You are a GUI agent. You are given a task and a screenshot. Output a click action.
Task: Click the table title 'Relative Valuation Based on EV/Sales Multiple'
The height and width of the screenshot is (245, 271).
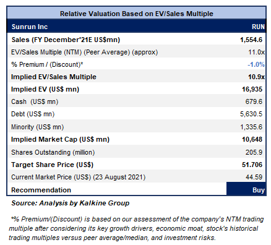137,14
